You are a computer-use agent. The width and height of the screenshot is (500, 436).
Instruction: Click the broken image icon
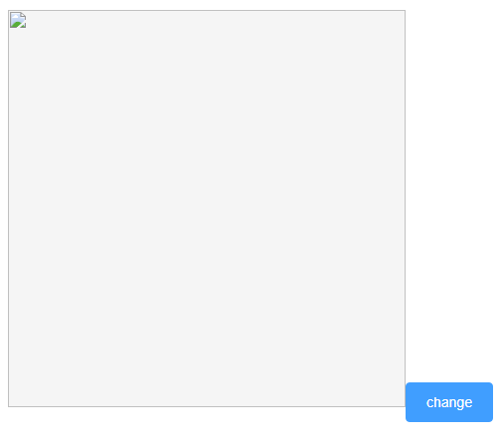click(18, 20)
